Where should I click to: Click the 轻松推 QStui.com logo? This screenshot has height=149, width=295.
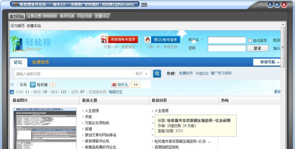[x=31, y=44]
